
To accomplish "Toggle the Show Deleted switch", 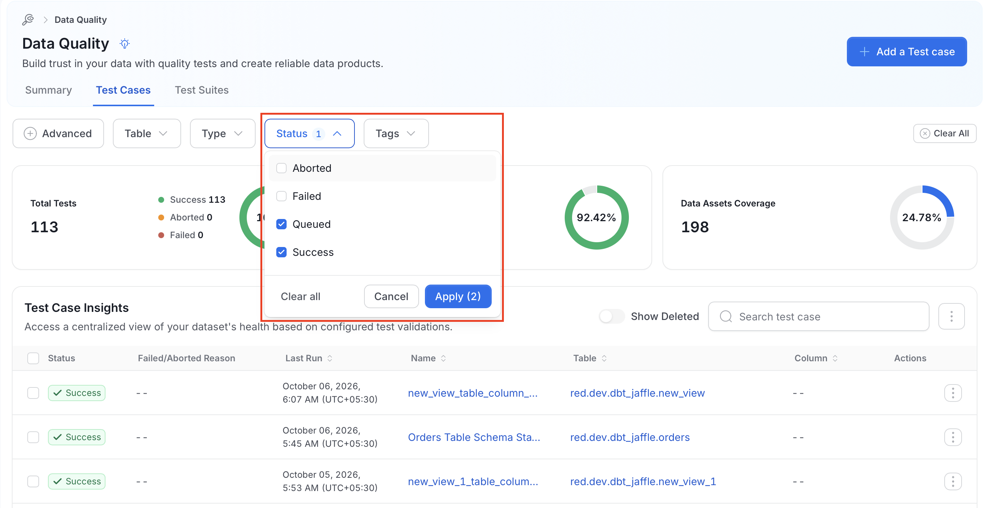I will (x=611, y=316).
